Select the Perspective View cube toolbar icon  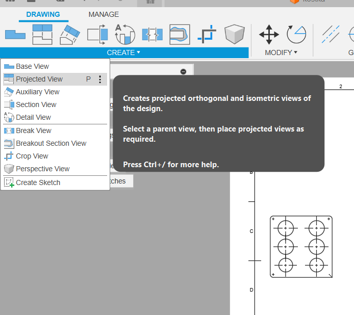(x=235, y=34)
